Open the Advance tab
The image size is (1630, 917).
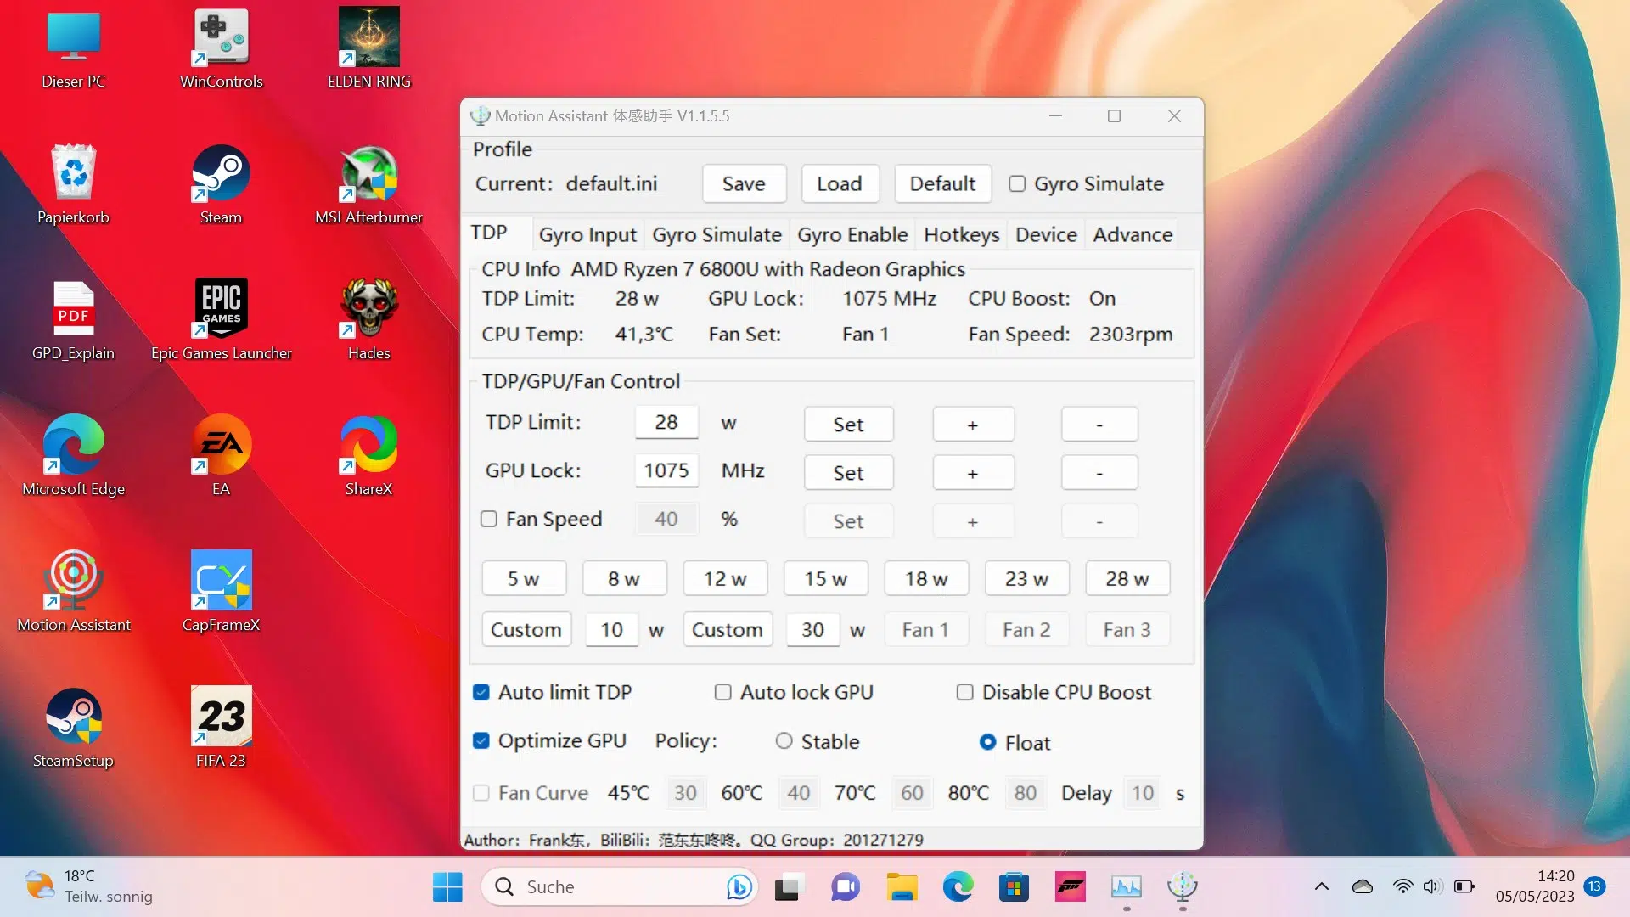tap(1133, 234)
